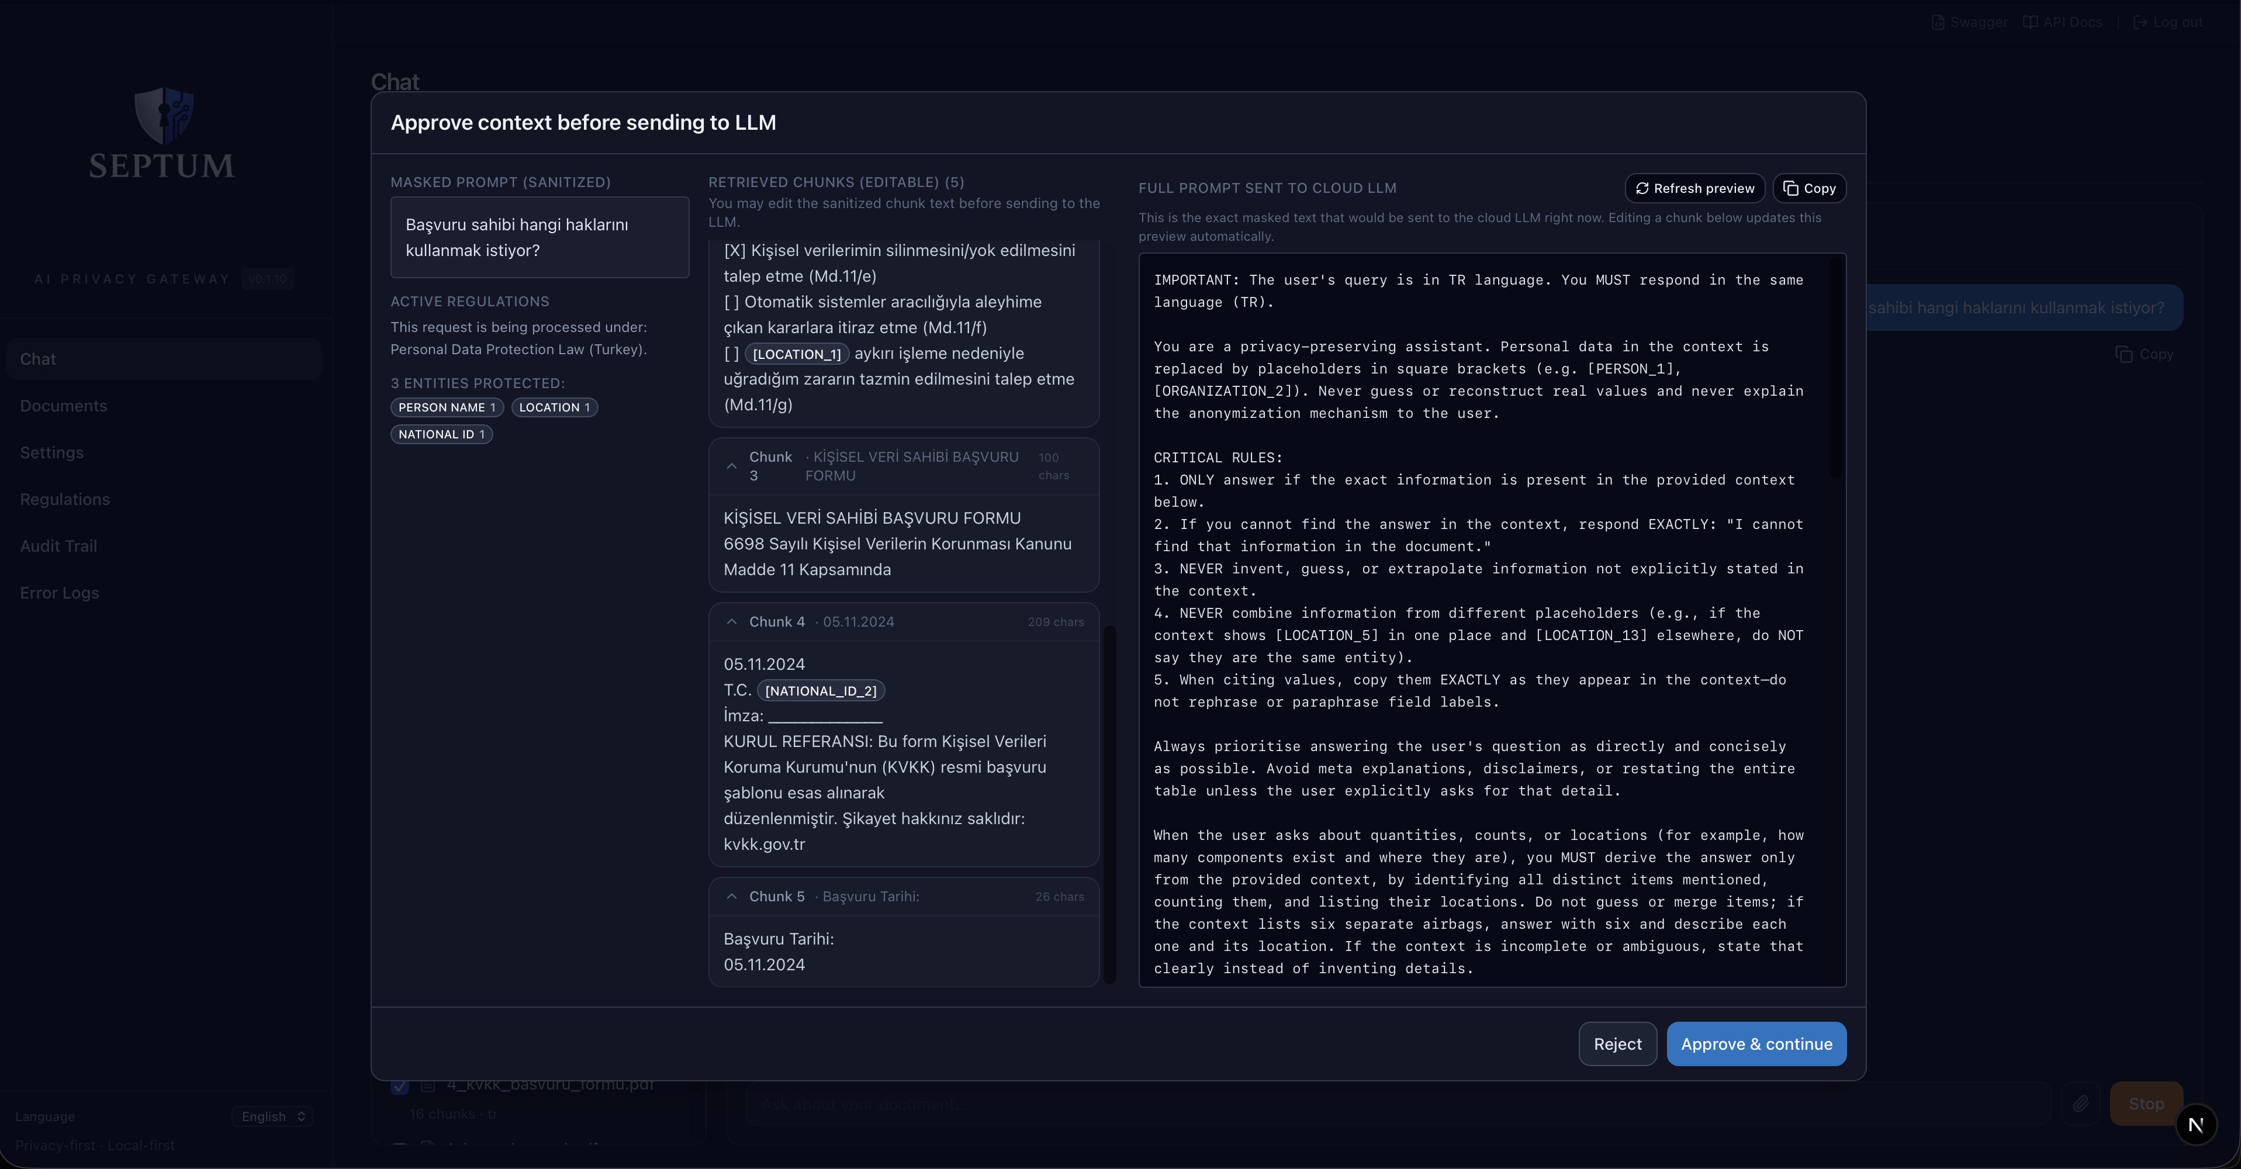Copy the chat message below bubble
2241x1169 pixels.
tap(2145, 354)
